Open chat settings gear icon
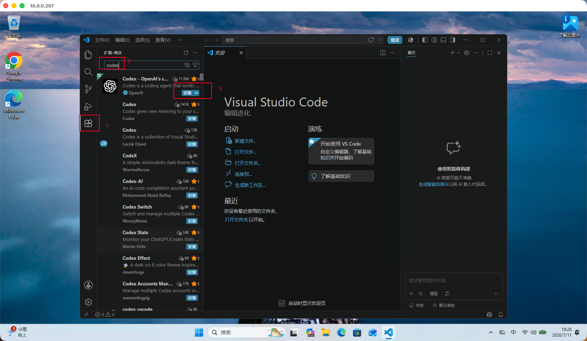The width and height of the screenshot is (587, 341). tap(467, 53)
